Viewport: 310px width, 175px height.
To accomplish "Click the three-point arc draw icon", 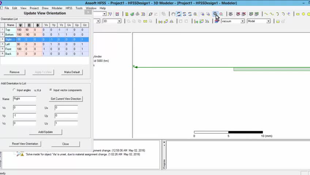I will [277, 14].
